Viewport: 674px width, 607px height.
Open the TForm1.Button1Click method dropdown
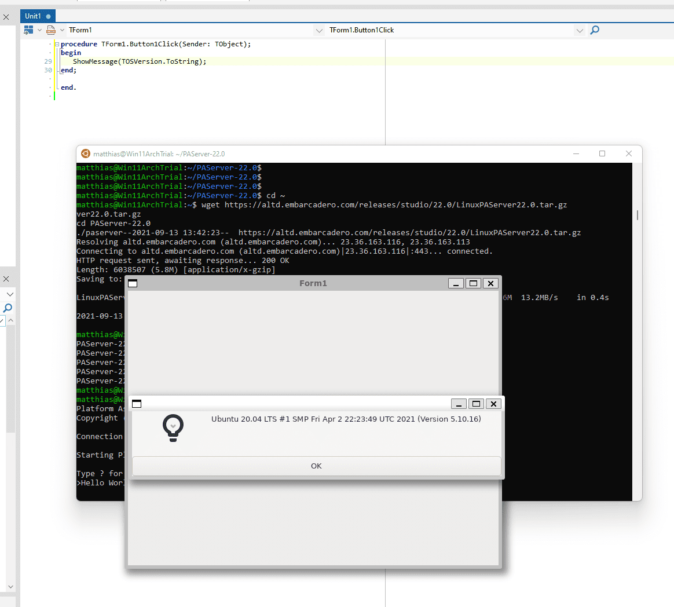point(580,31)
